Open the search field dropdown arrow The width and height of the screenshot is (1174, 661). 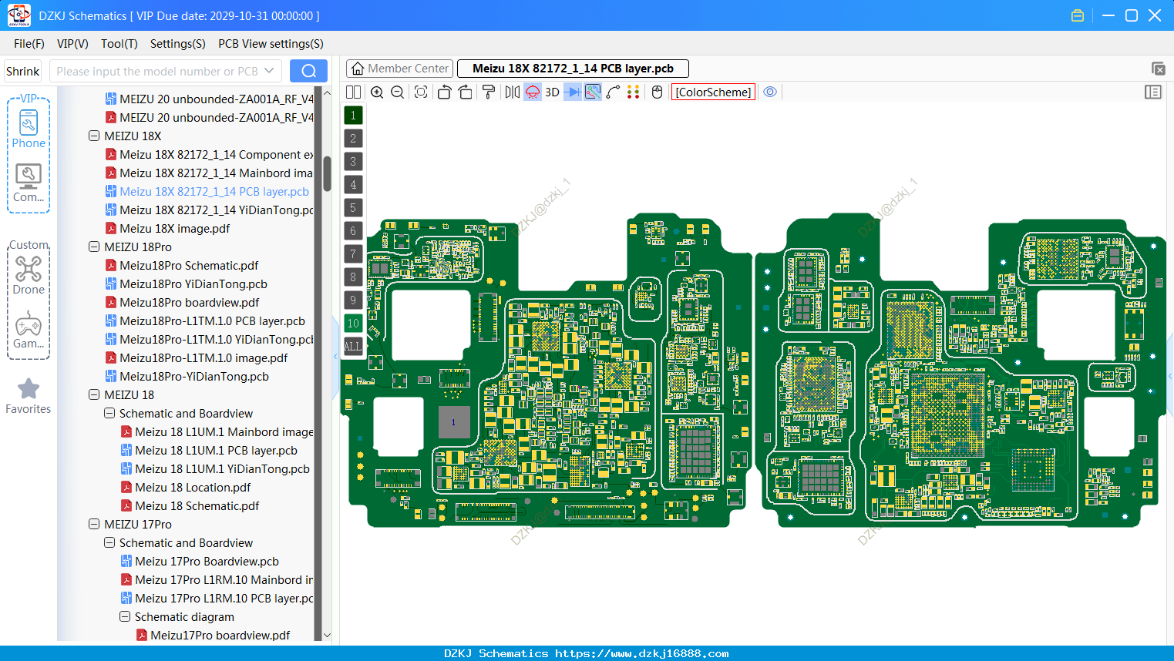tap(269, 71)
